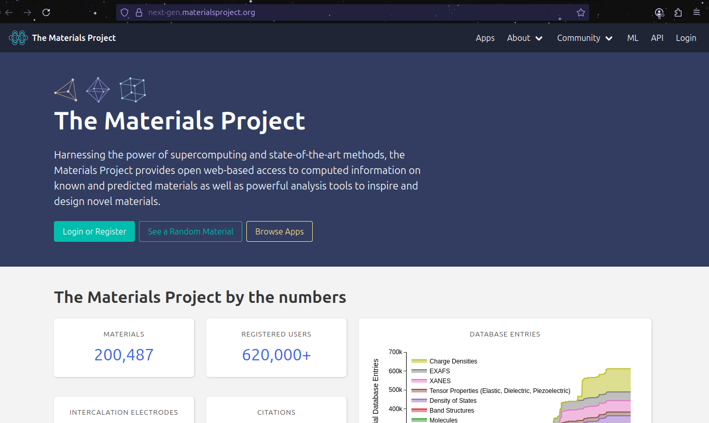The width and height of the screenshot is (709, 423).
Task: Toggle the Density of States legend entry
Action: (444, 401)
